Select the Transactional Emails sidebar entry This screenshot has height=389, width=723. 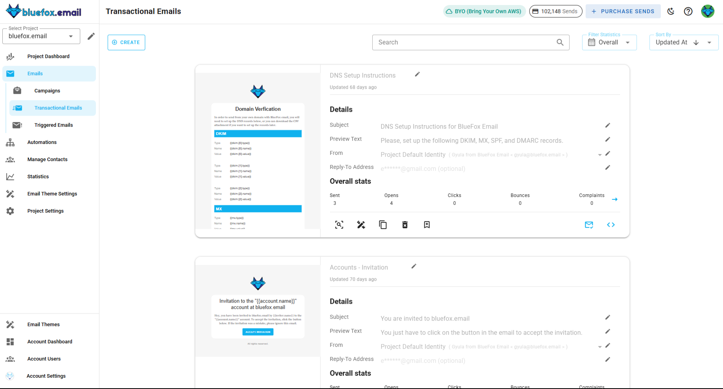point(58,108)
